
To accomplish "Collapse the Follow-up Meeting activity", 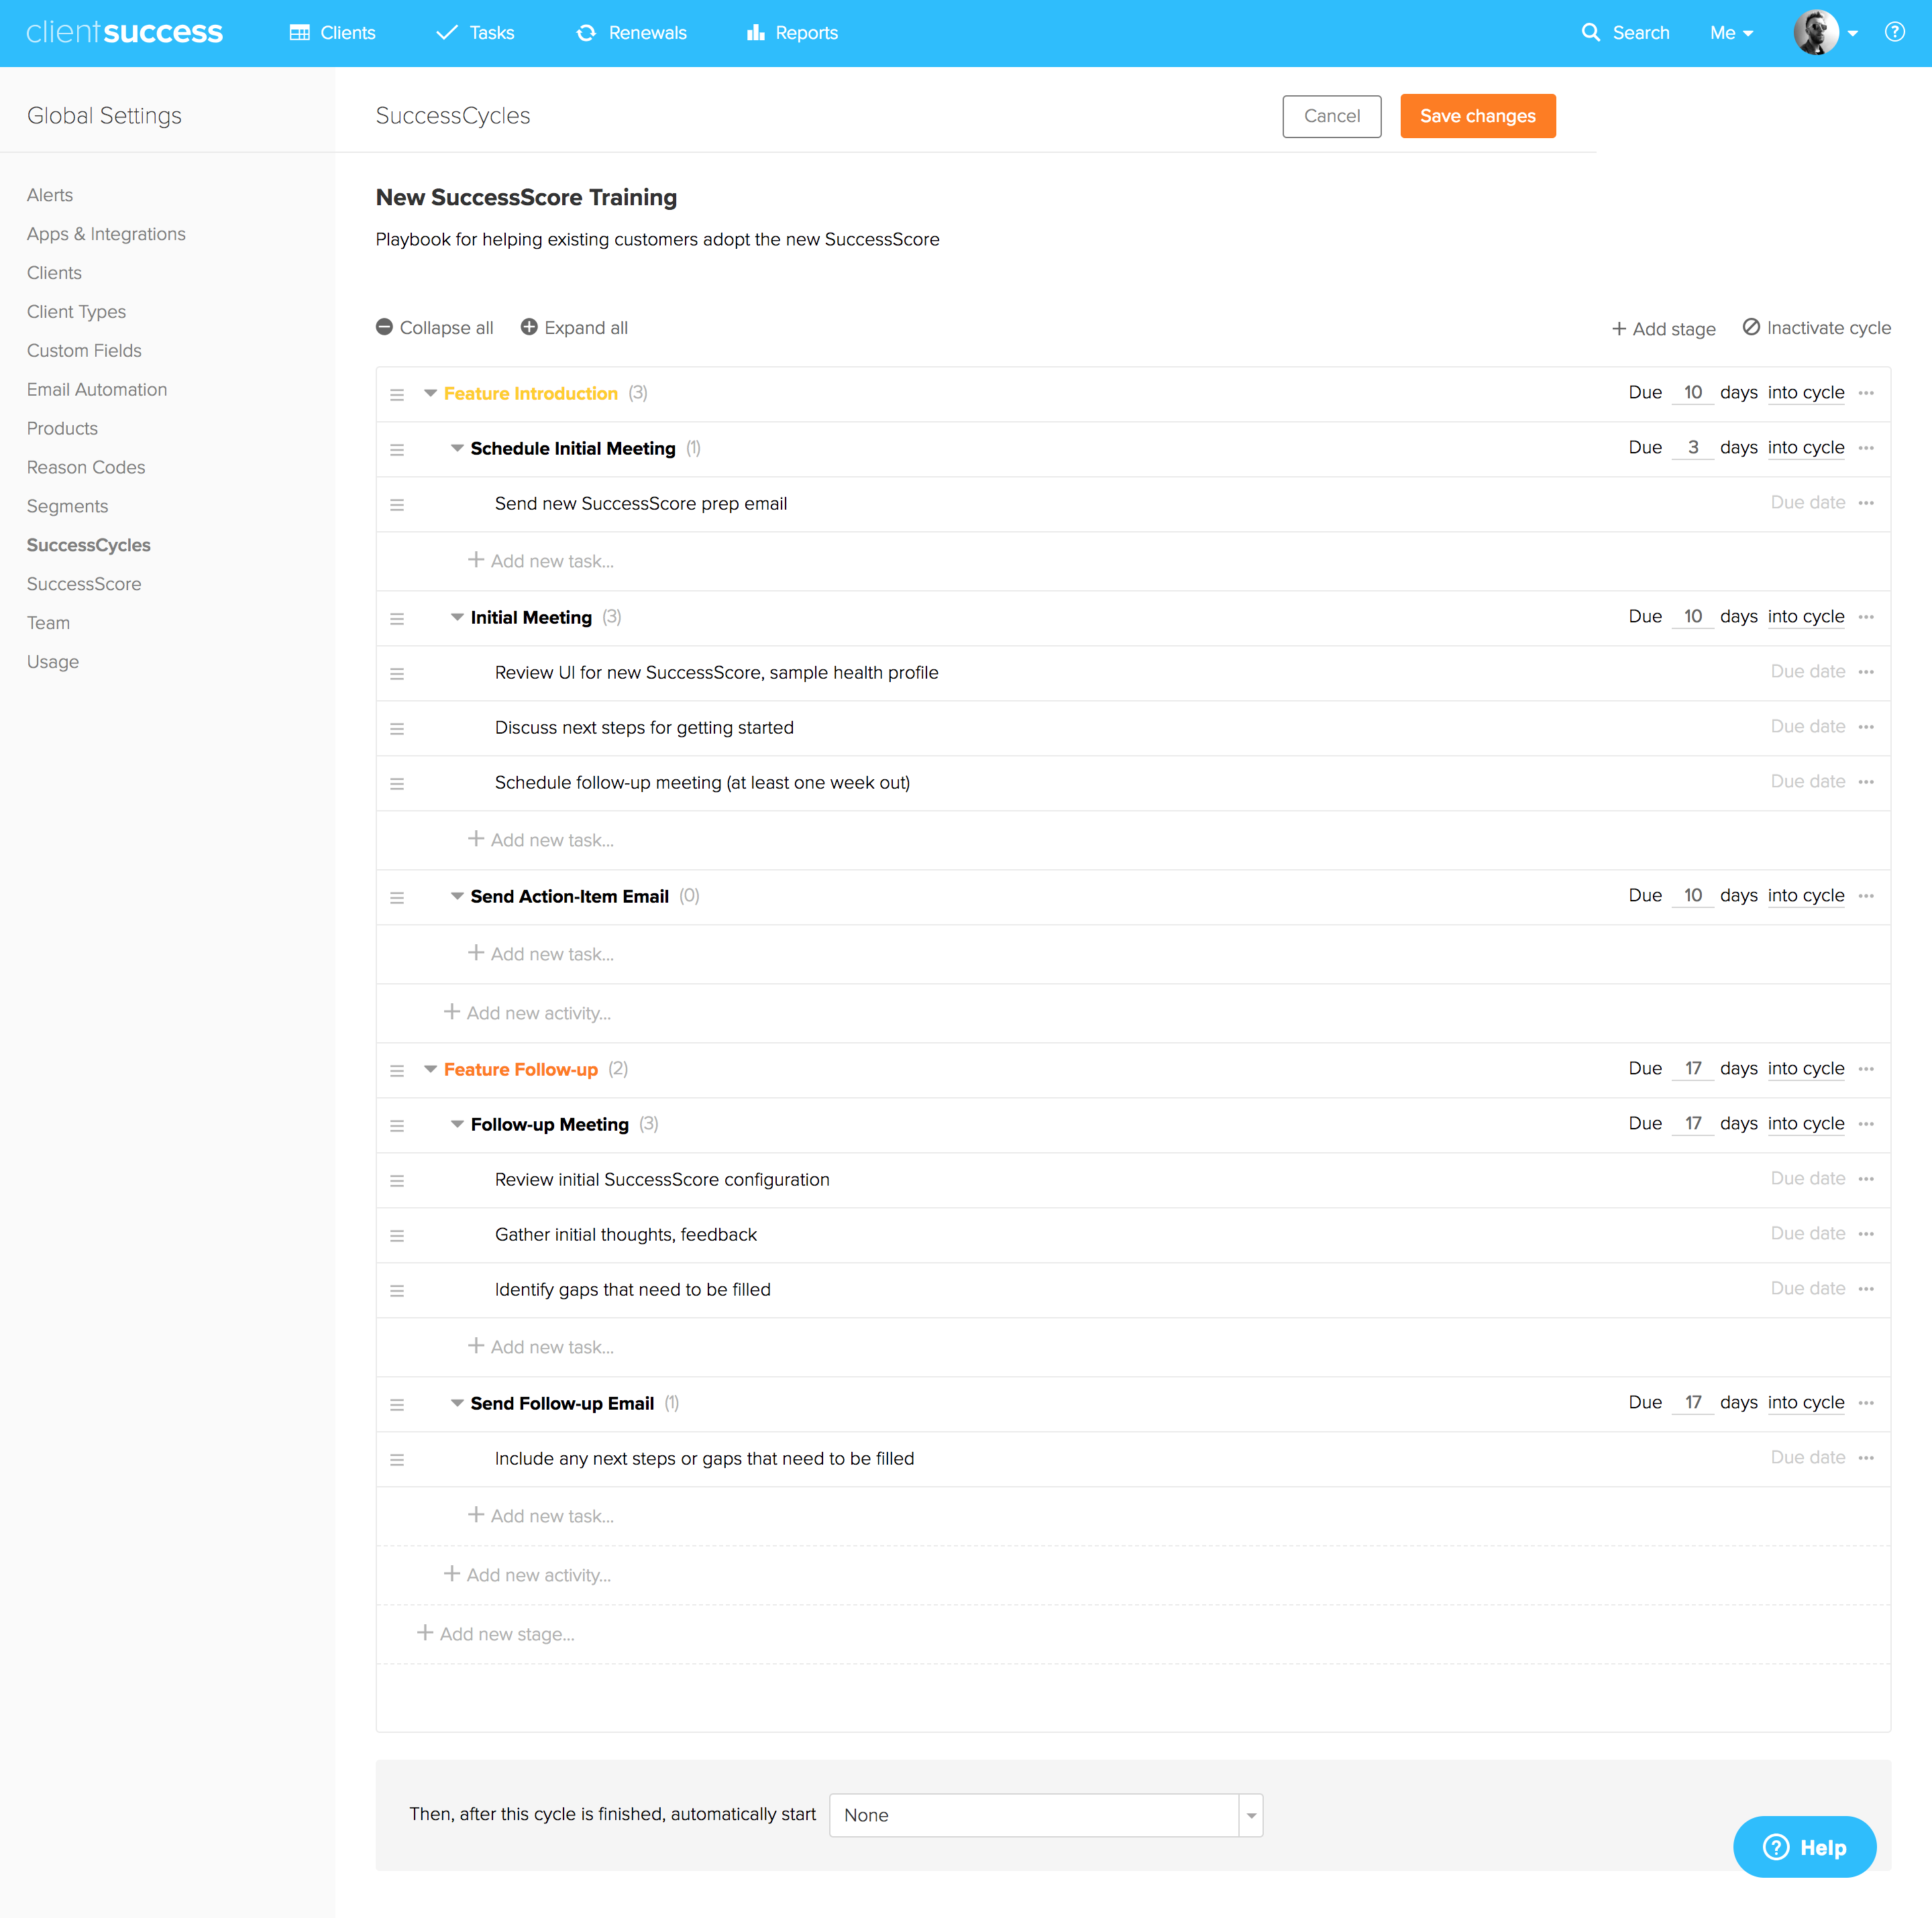I will 457,1123.
